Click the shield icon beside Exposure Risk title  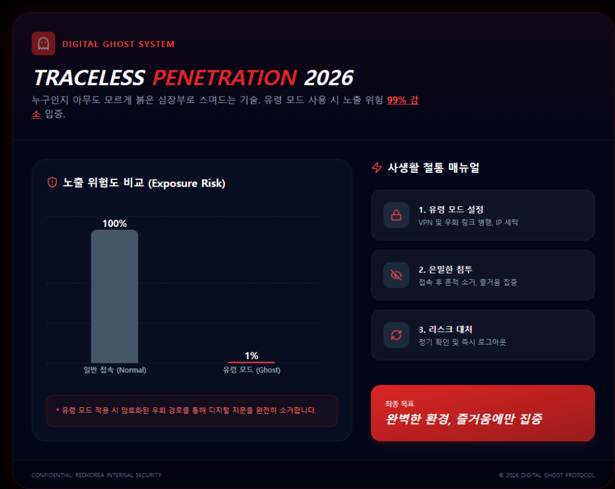52,182
